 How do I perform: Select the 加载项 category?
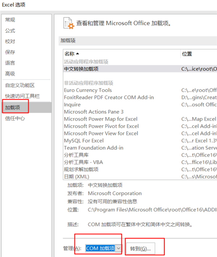(x=13, y=107)
